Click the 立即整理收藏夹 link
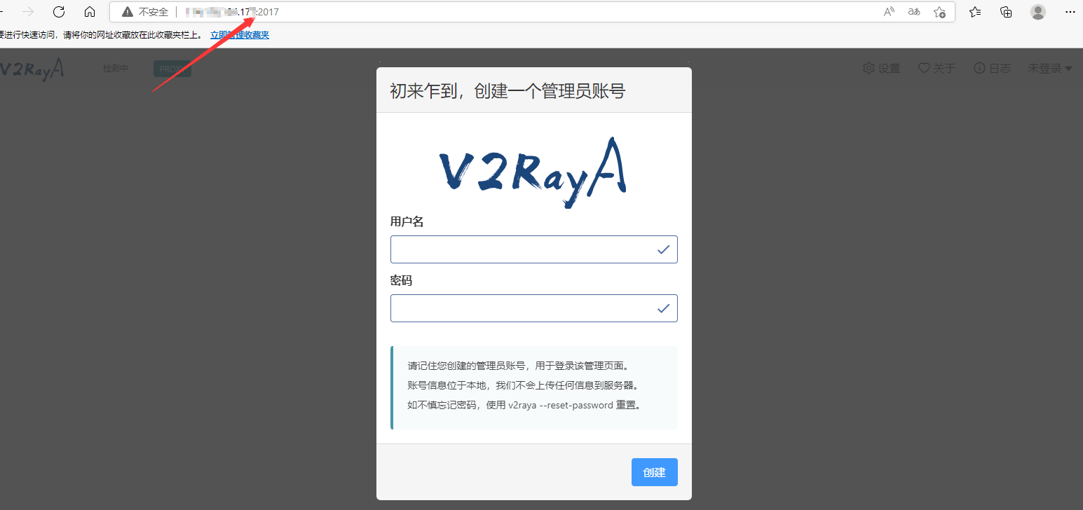This screenshot has height=510, width=1083. pos(240,34)
